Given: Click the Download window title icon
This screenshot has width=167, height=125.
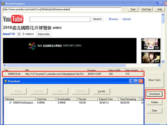Looking at the screenshot, I should (x=6, y=81).
